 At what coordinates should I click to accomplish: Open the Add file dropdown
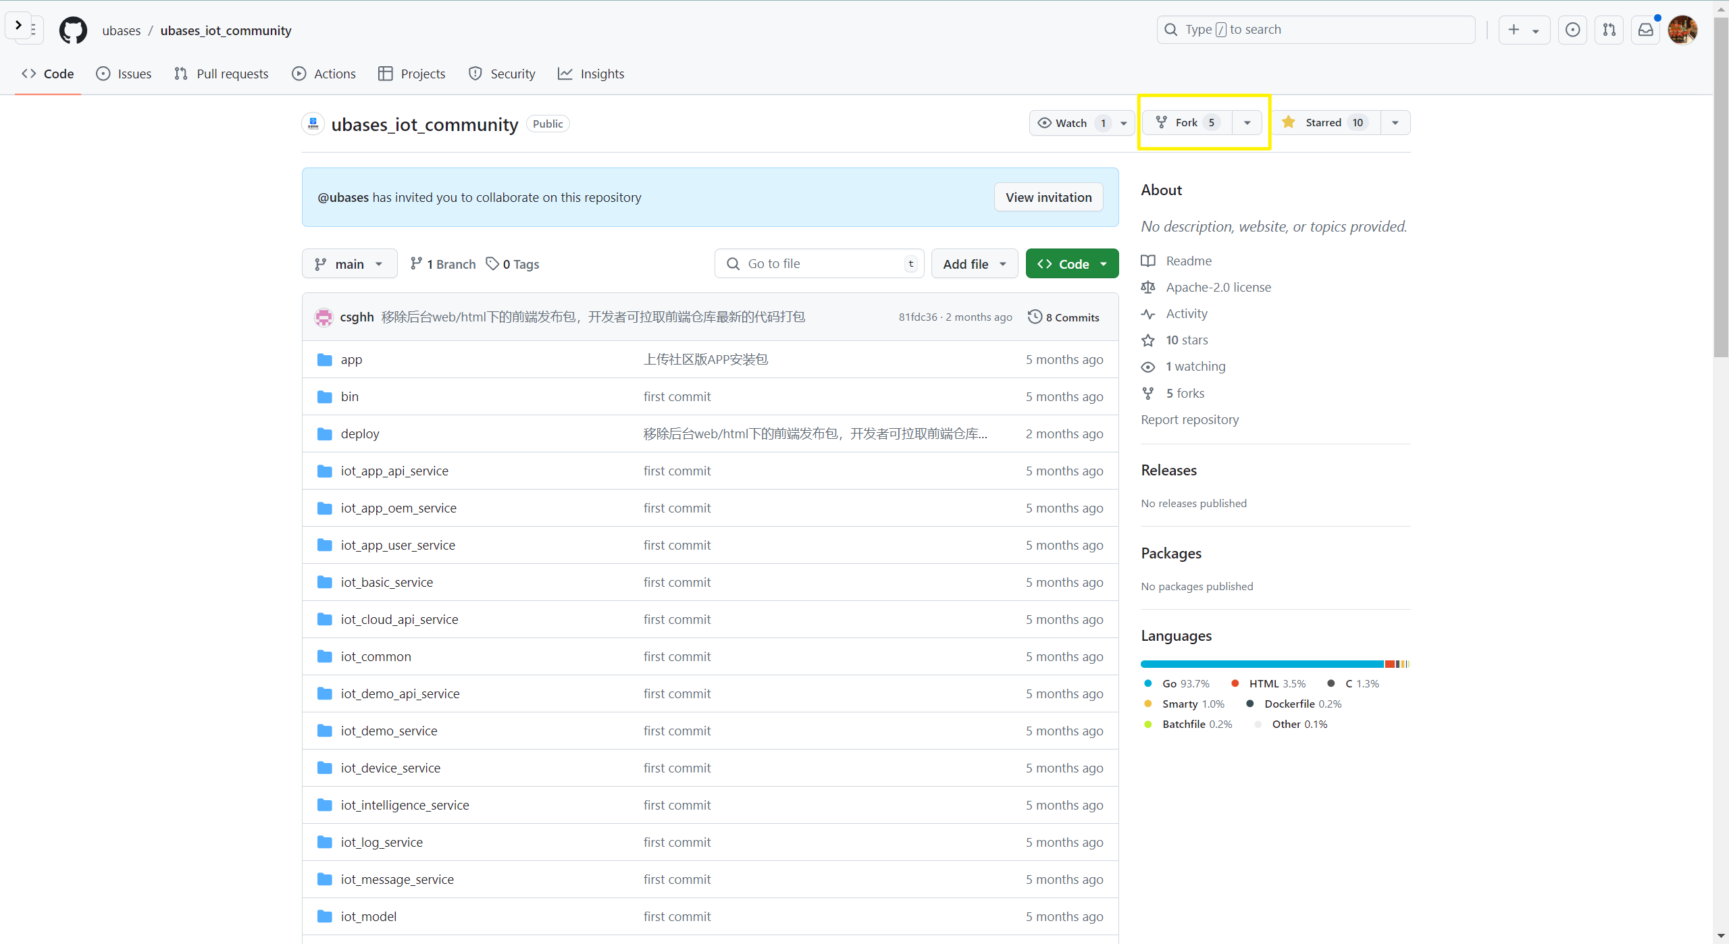click(975, 263)
